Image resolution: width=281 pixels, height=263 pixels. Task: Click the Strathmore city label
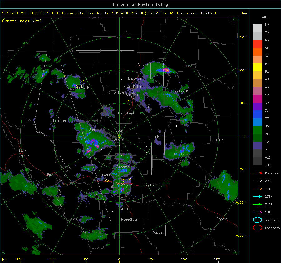point(152,185)
